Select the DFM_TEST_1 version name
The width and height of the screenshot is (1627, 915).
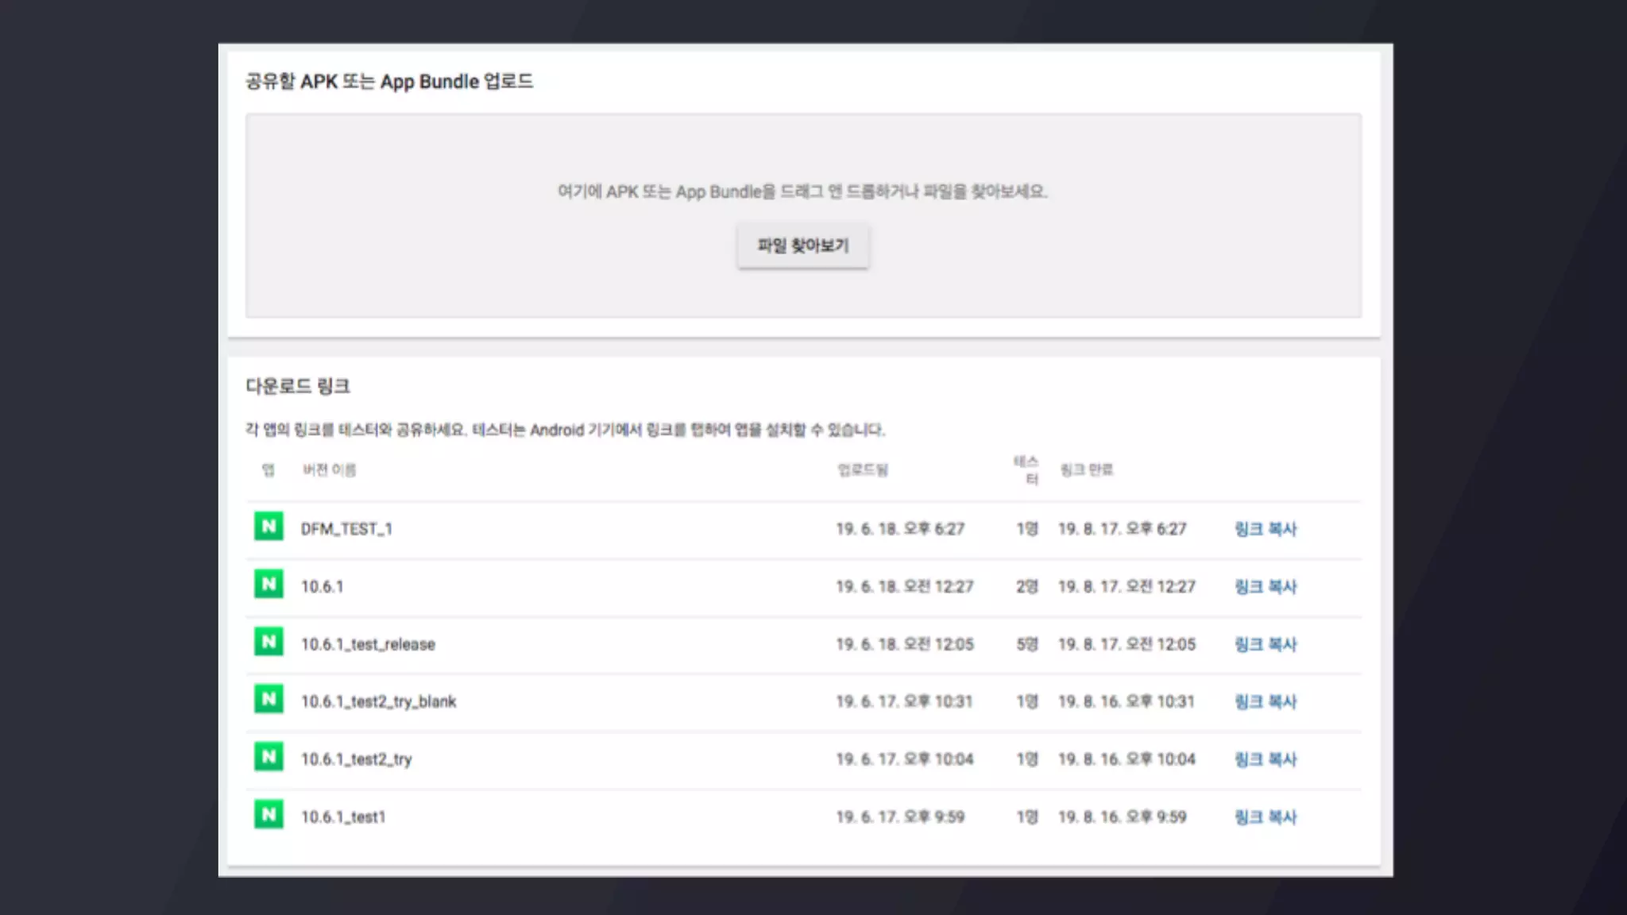point(346,529)
